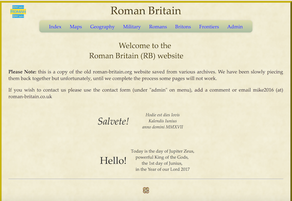
Task: Navigate to the Britons menu
Action: [183, 27]
